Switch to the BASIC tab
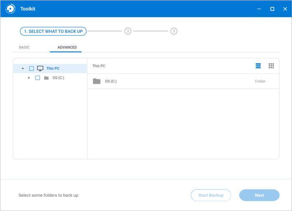292x211 pixels. [x=24, y=48]
